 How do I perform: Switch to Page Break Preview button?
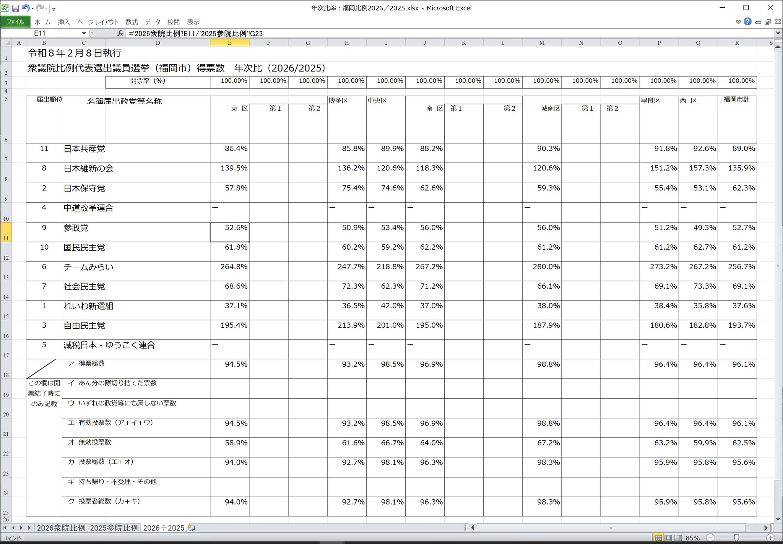tap(678, 538)
